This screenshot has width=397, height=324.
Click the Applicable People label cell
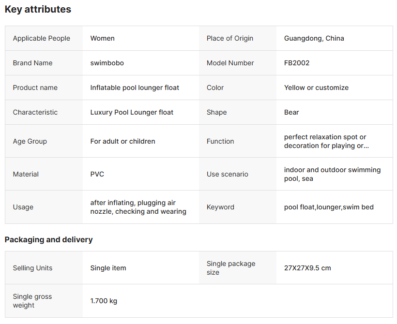(41, 38)
